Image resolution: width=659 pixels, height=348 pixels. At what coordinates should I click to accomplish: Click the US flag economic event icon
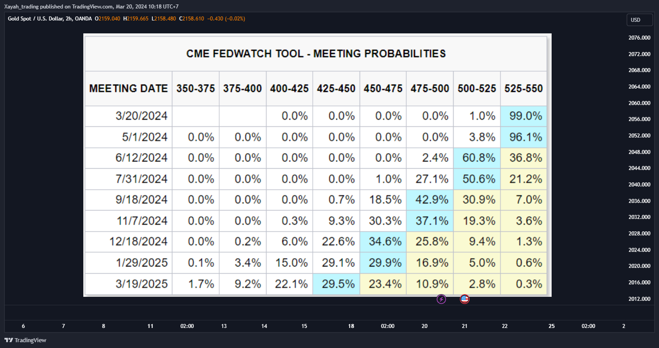[465, 299]
